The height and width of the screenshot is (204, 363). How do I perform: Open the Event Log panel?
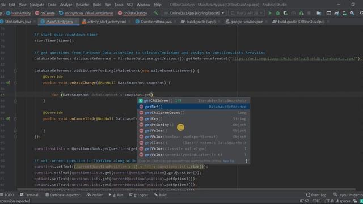[x=316, y=195]
